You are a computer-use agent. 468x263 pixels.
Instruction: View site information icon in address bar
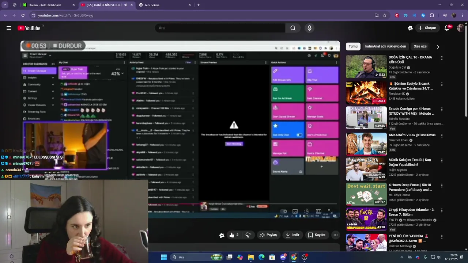coord(33,15)
